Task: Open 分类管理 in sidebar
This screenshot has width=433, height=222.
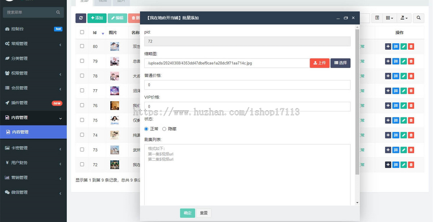Action: (x=33, y=58)
